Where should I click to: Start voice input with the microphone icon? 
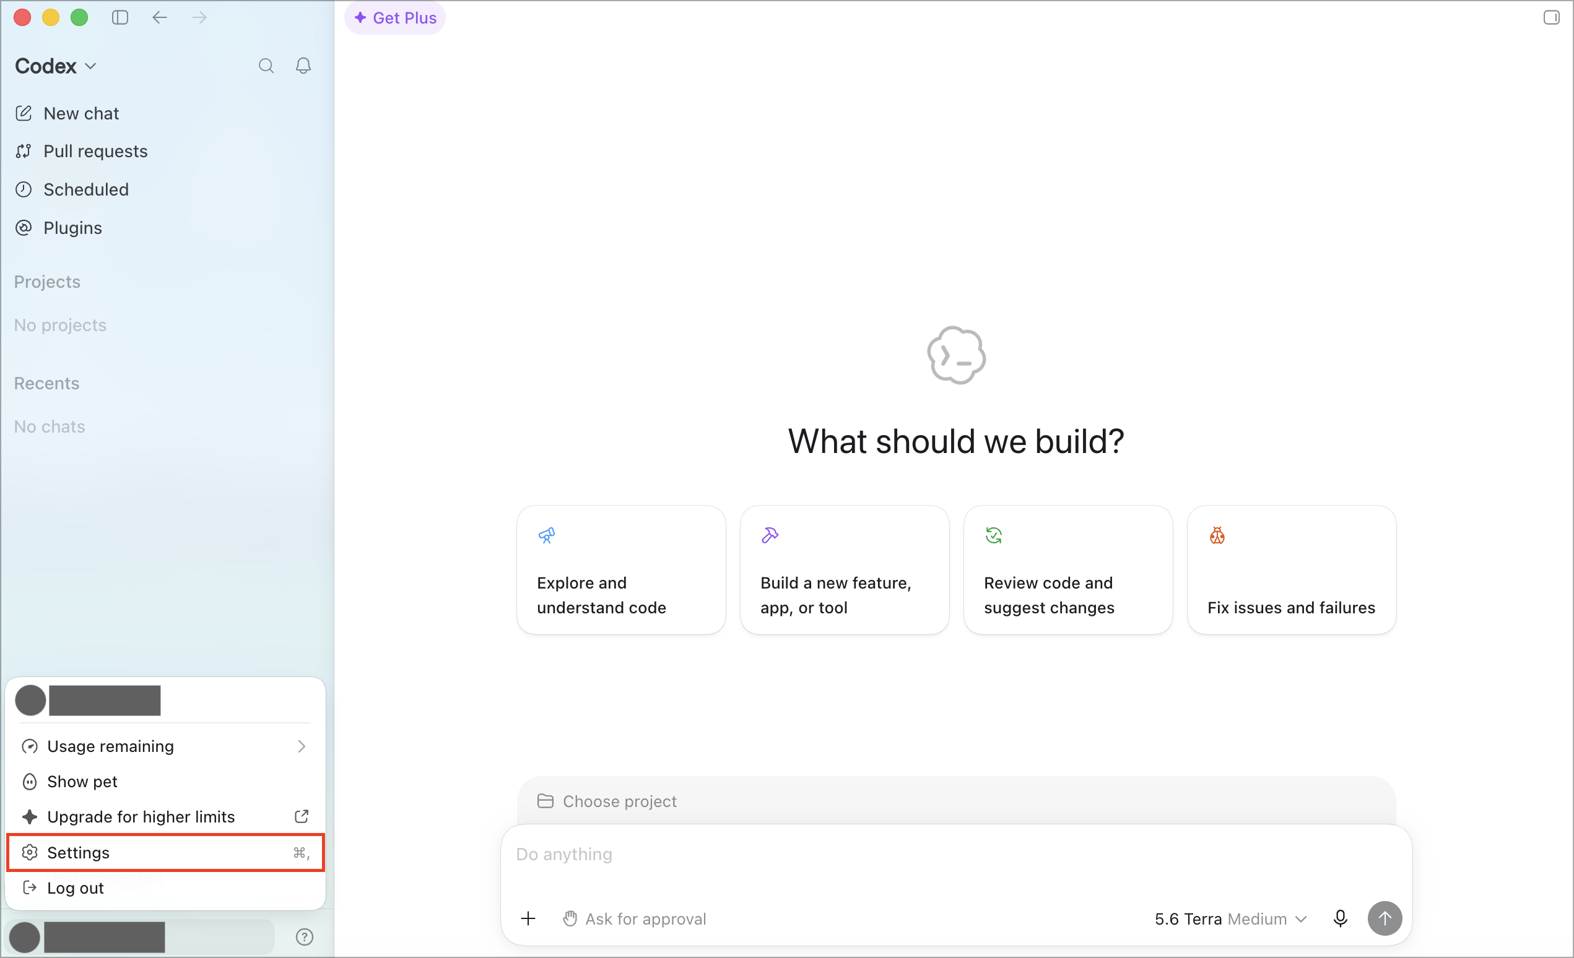pos(1341,919)
